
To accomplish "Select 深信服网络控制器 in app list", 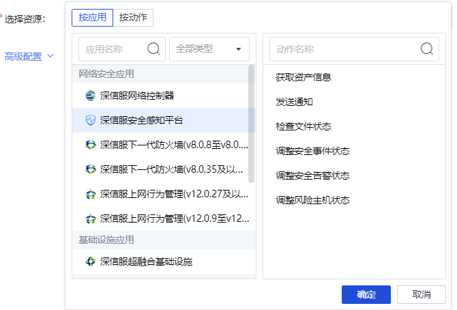I will coord(160,96).
